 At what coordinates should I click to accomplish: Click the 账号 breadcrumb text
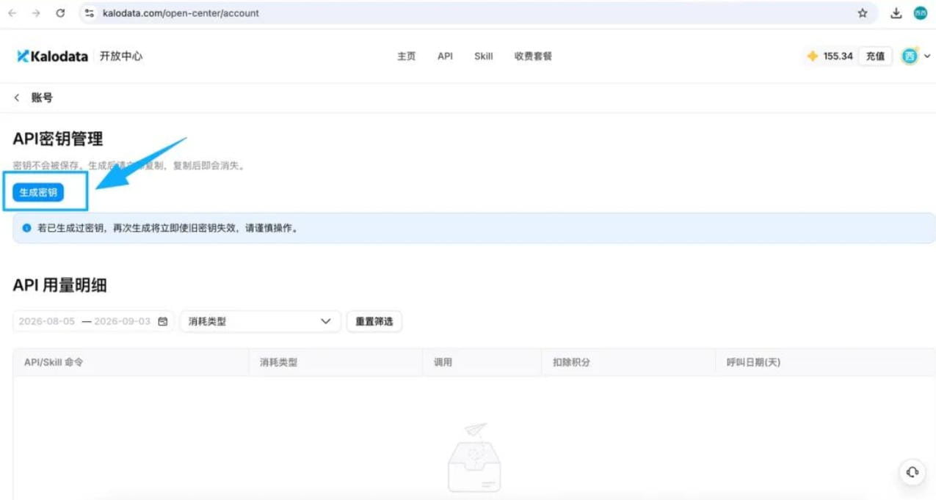click(x=42, y=98)
